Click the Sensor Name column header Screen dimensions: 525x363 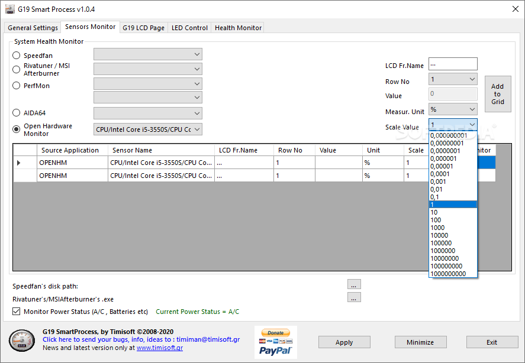(161, 150)
